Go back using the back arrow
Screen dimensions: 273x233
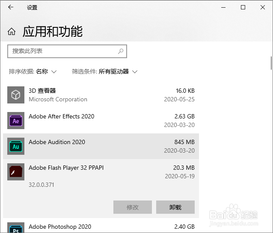11,7
